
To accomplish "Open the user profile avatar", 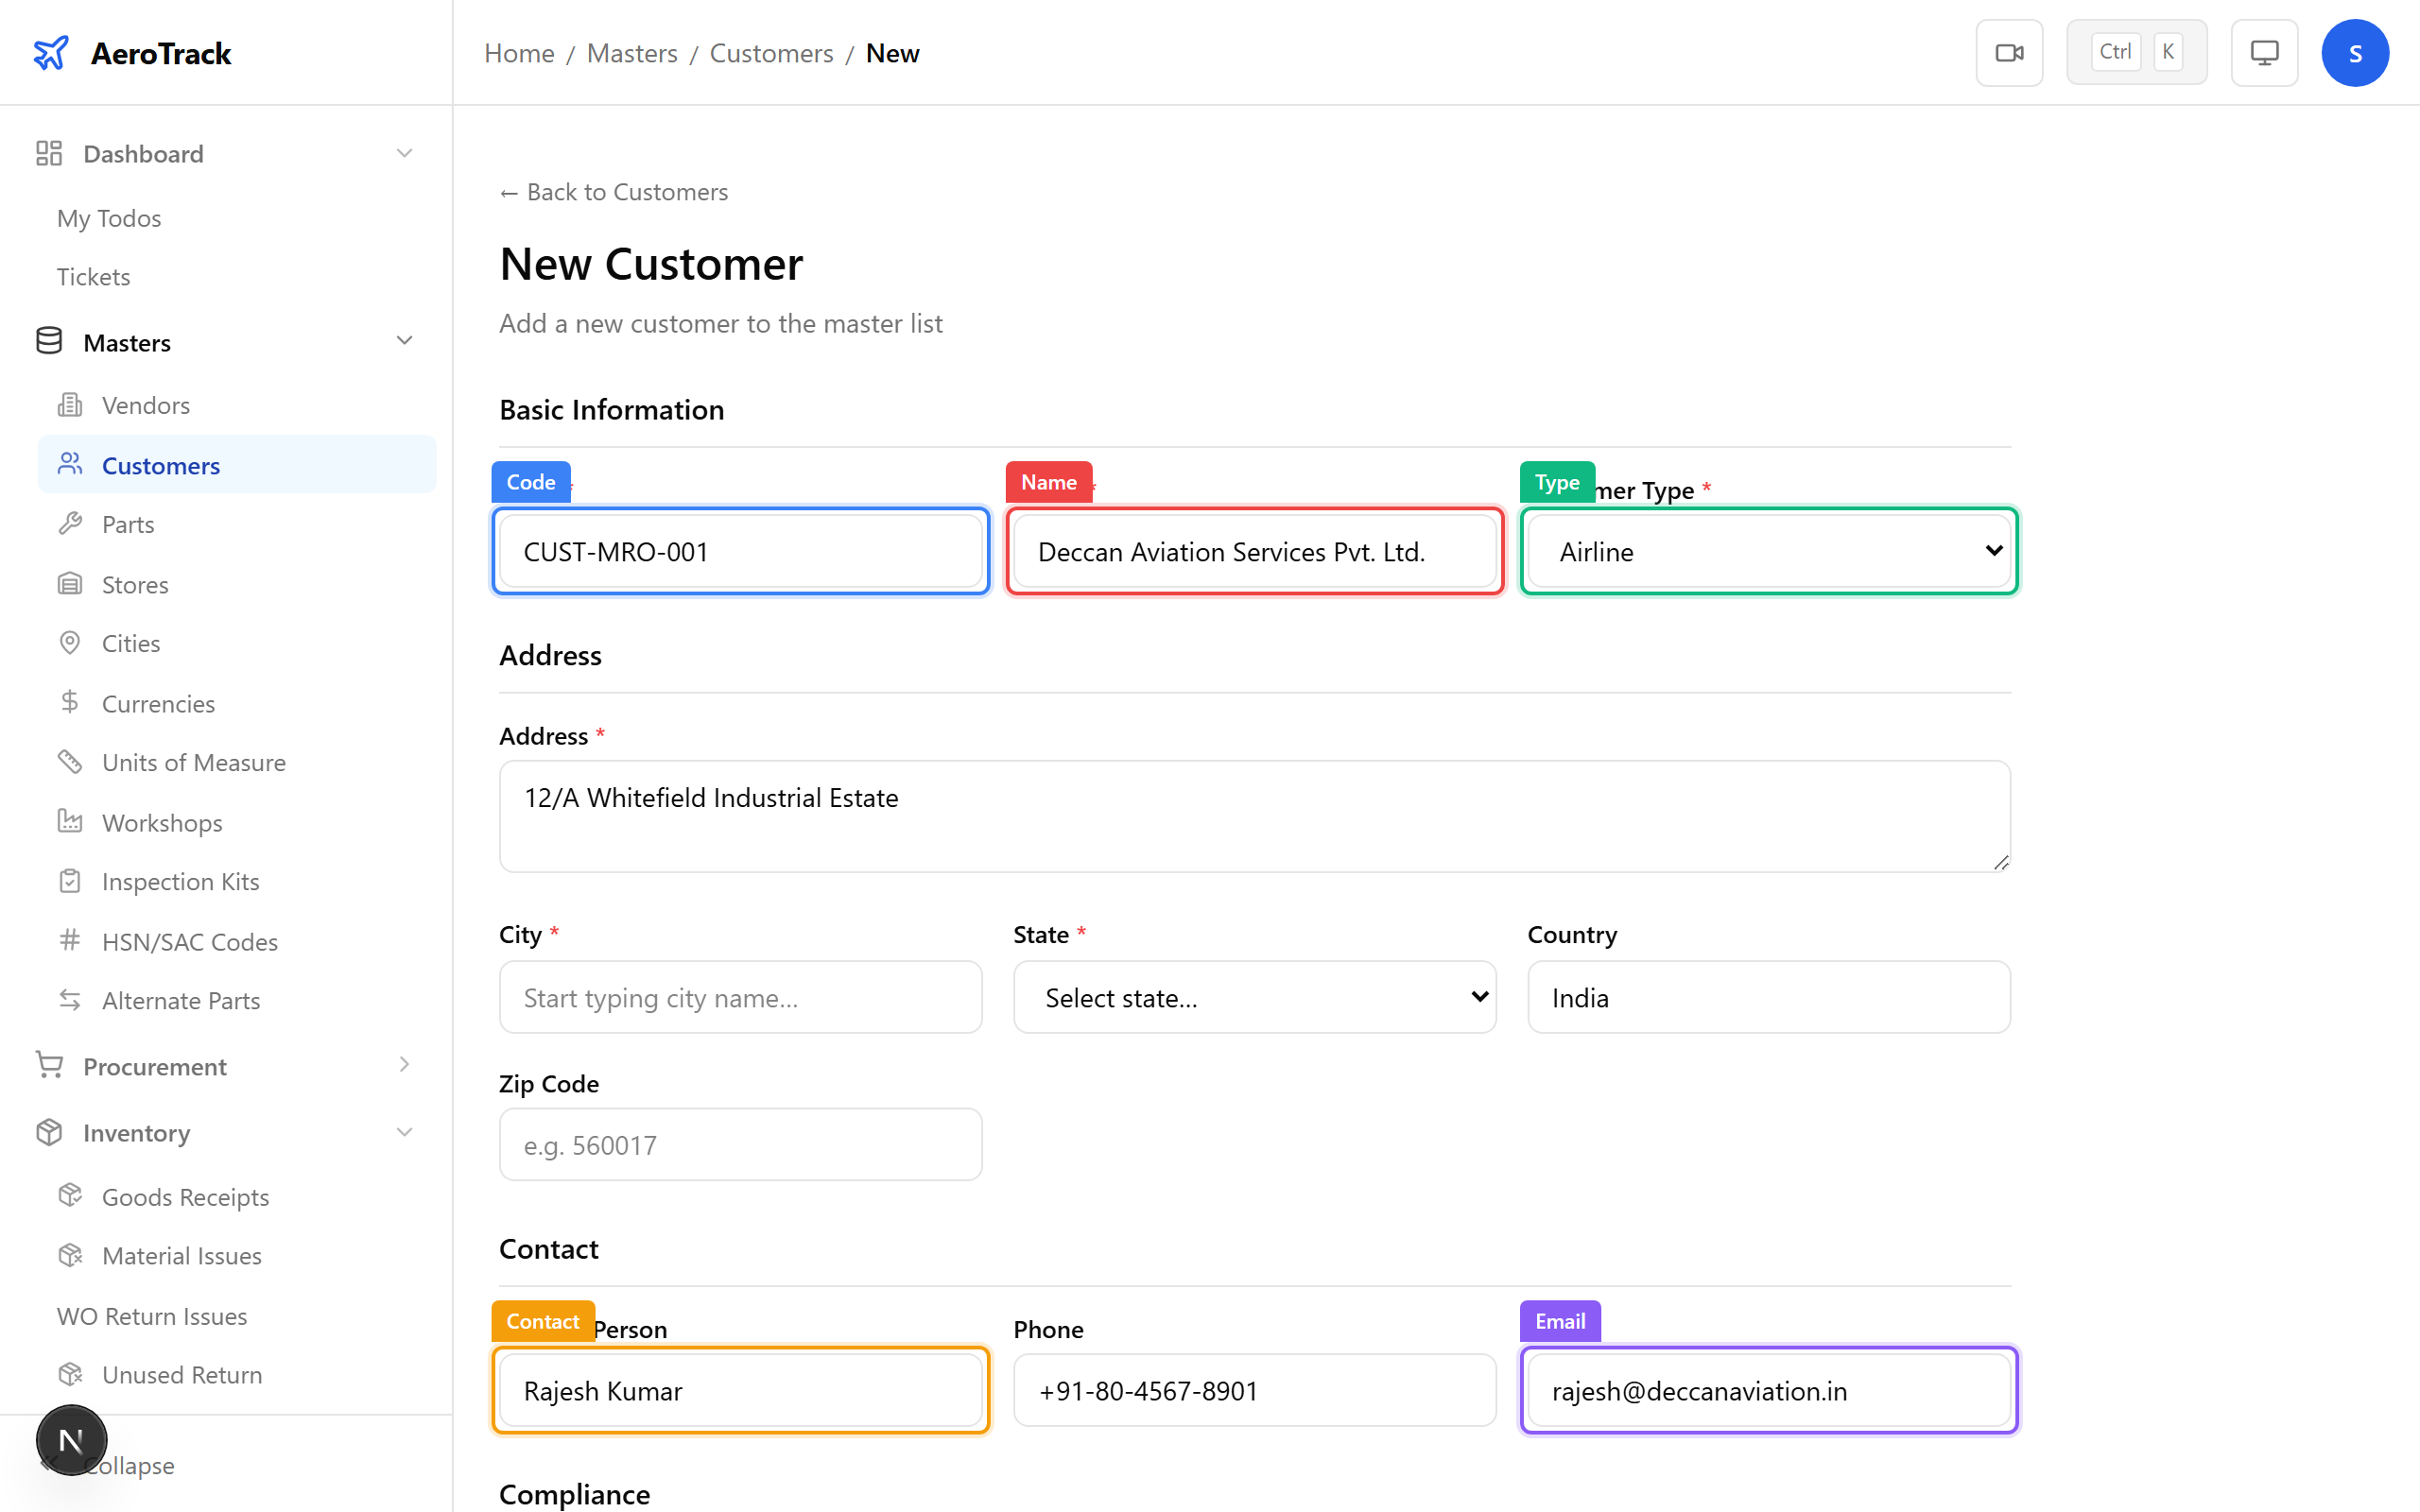I will click(x=2355, y=52).
